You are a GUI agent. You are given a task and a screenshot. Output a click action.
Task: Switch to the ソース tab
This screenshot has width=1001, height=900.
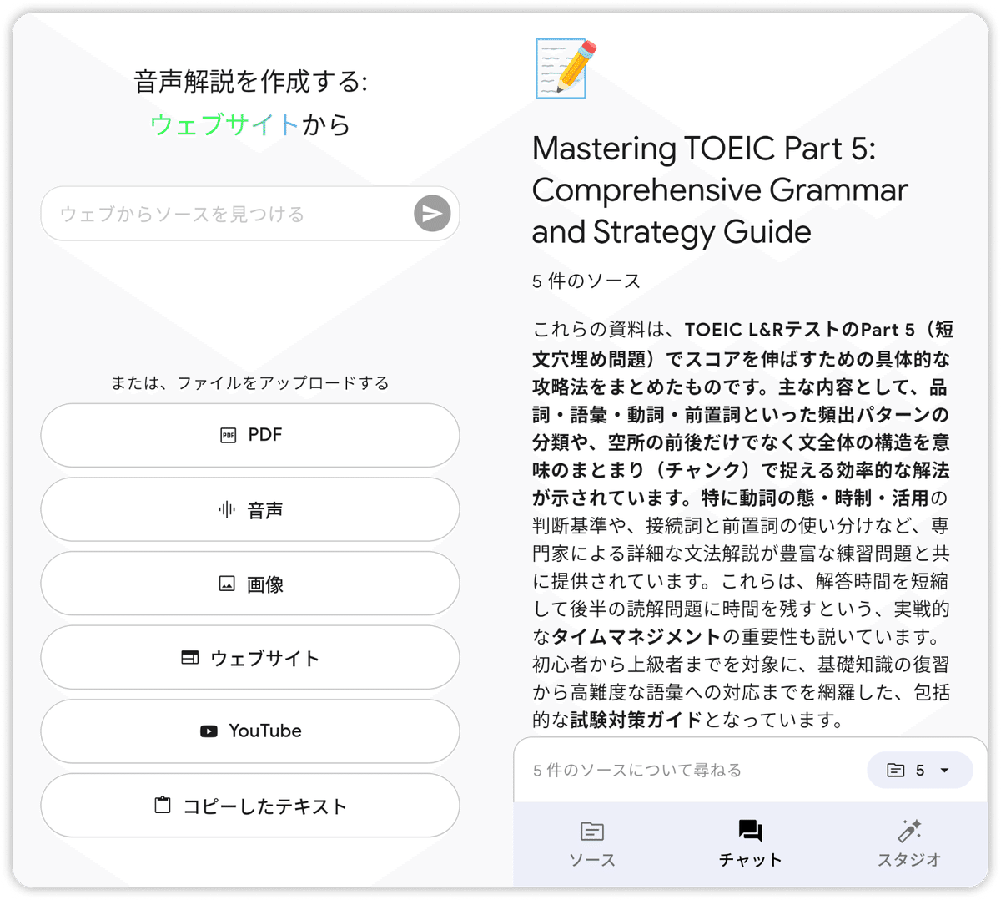click(x=592, y=845)
